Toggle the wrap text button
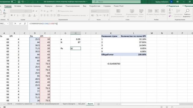The image size is (193, 108). click(x=65, y=11)
